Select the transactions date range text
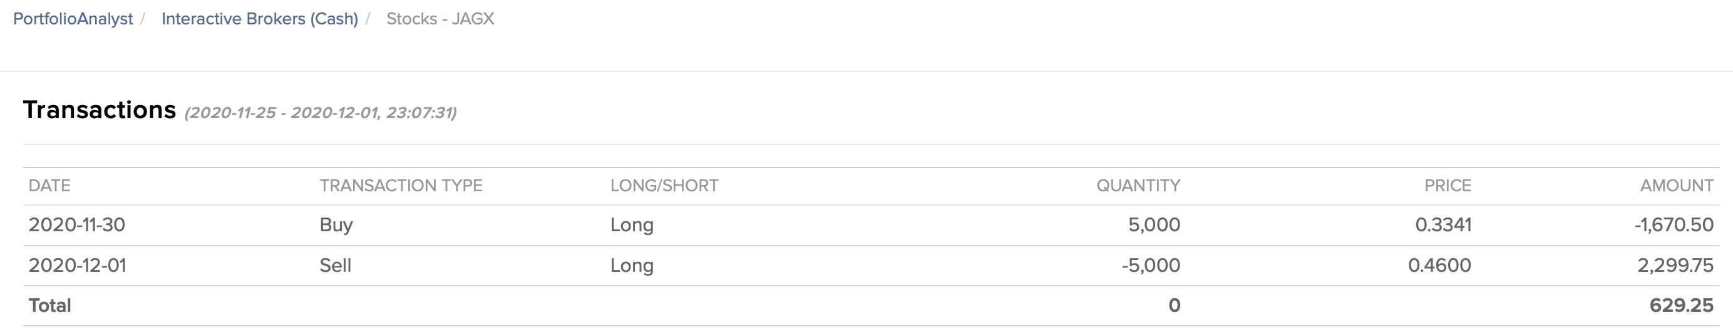The height and width of the screenshot is (335, 1733). pyautogui.click(x=320, y=112)
